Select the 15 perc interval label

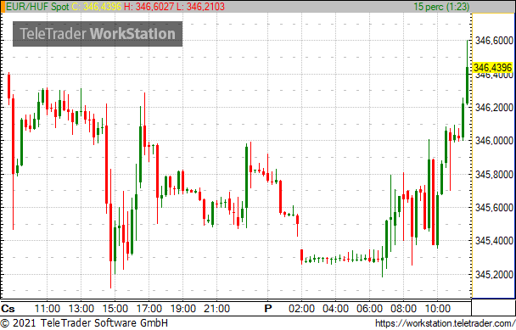pyautogui.click(x=441, y=7)
